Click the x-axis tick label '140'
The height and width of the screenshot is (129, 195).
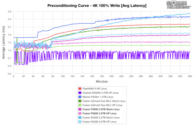pos(82,76)
